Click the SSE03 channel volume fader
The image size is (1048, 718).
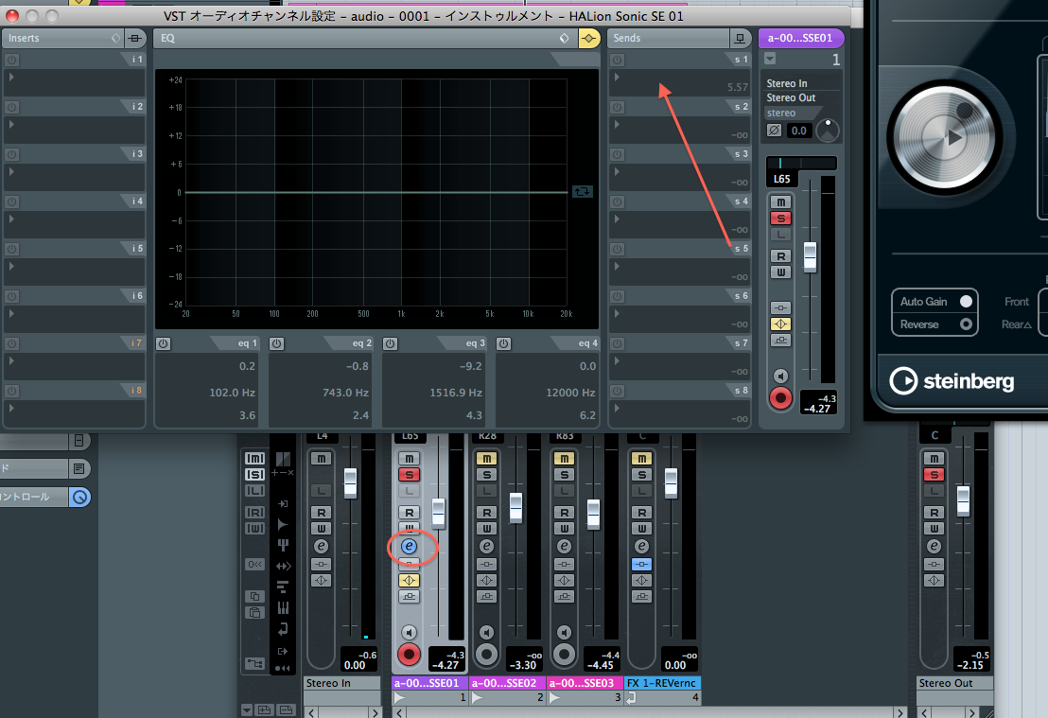[x=593, y=514]
